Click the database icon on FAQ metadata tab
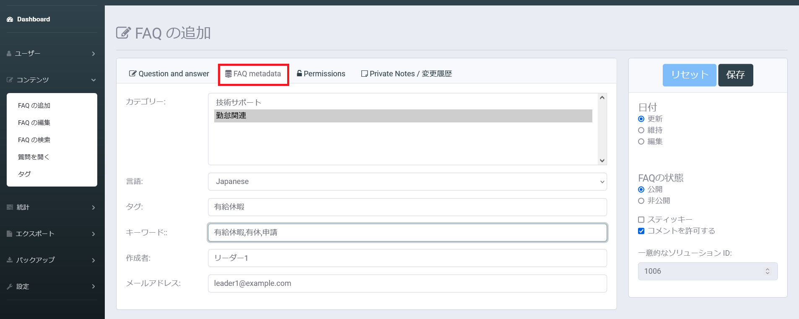The height and width of the screenshot is (319, 799). pos(228,74)
